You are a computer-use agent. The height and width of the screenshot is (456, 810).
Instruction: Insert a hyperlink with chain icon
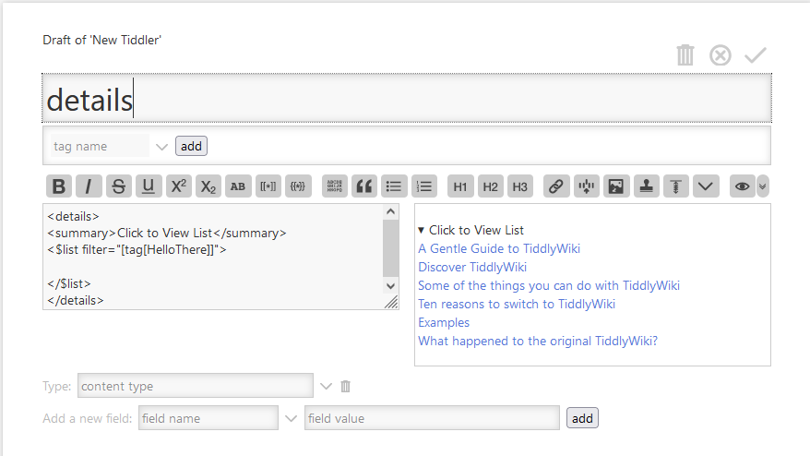[x=556, y=186]
